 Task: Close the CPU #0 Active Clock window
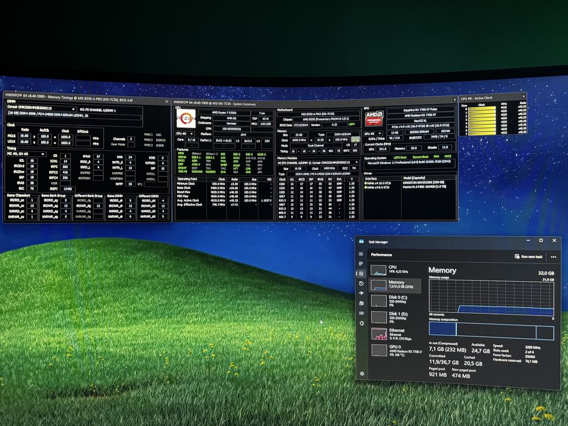(523, 96)
